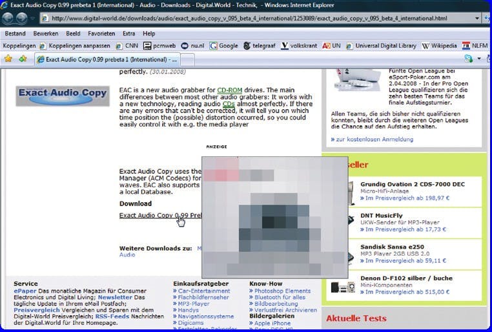The image size is (492, 332).
Task: Click the Aktuelle Tests heading
Action: (x=356, y=318)
